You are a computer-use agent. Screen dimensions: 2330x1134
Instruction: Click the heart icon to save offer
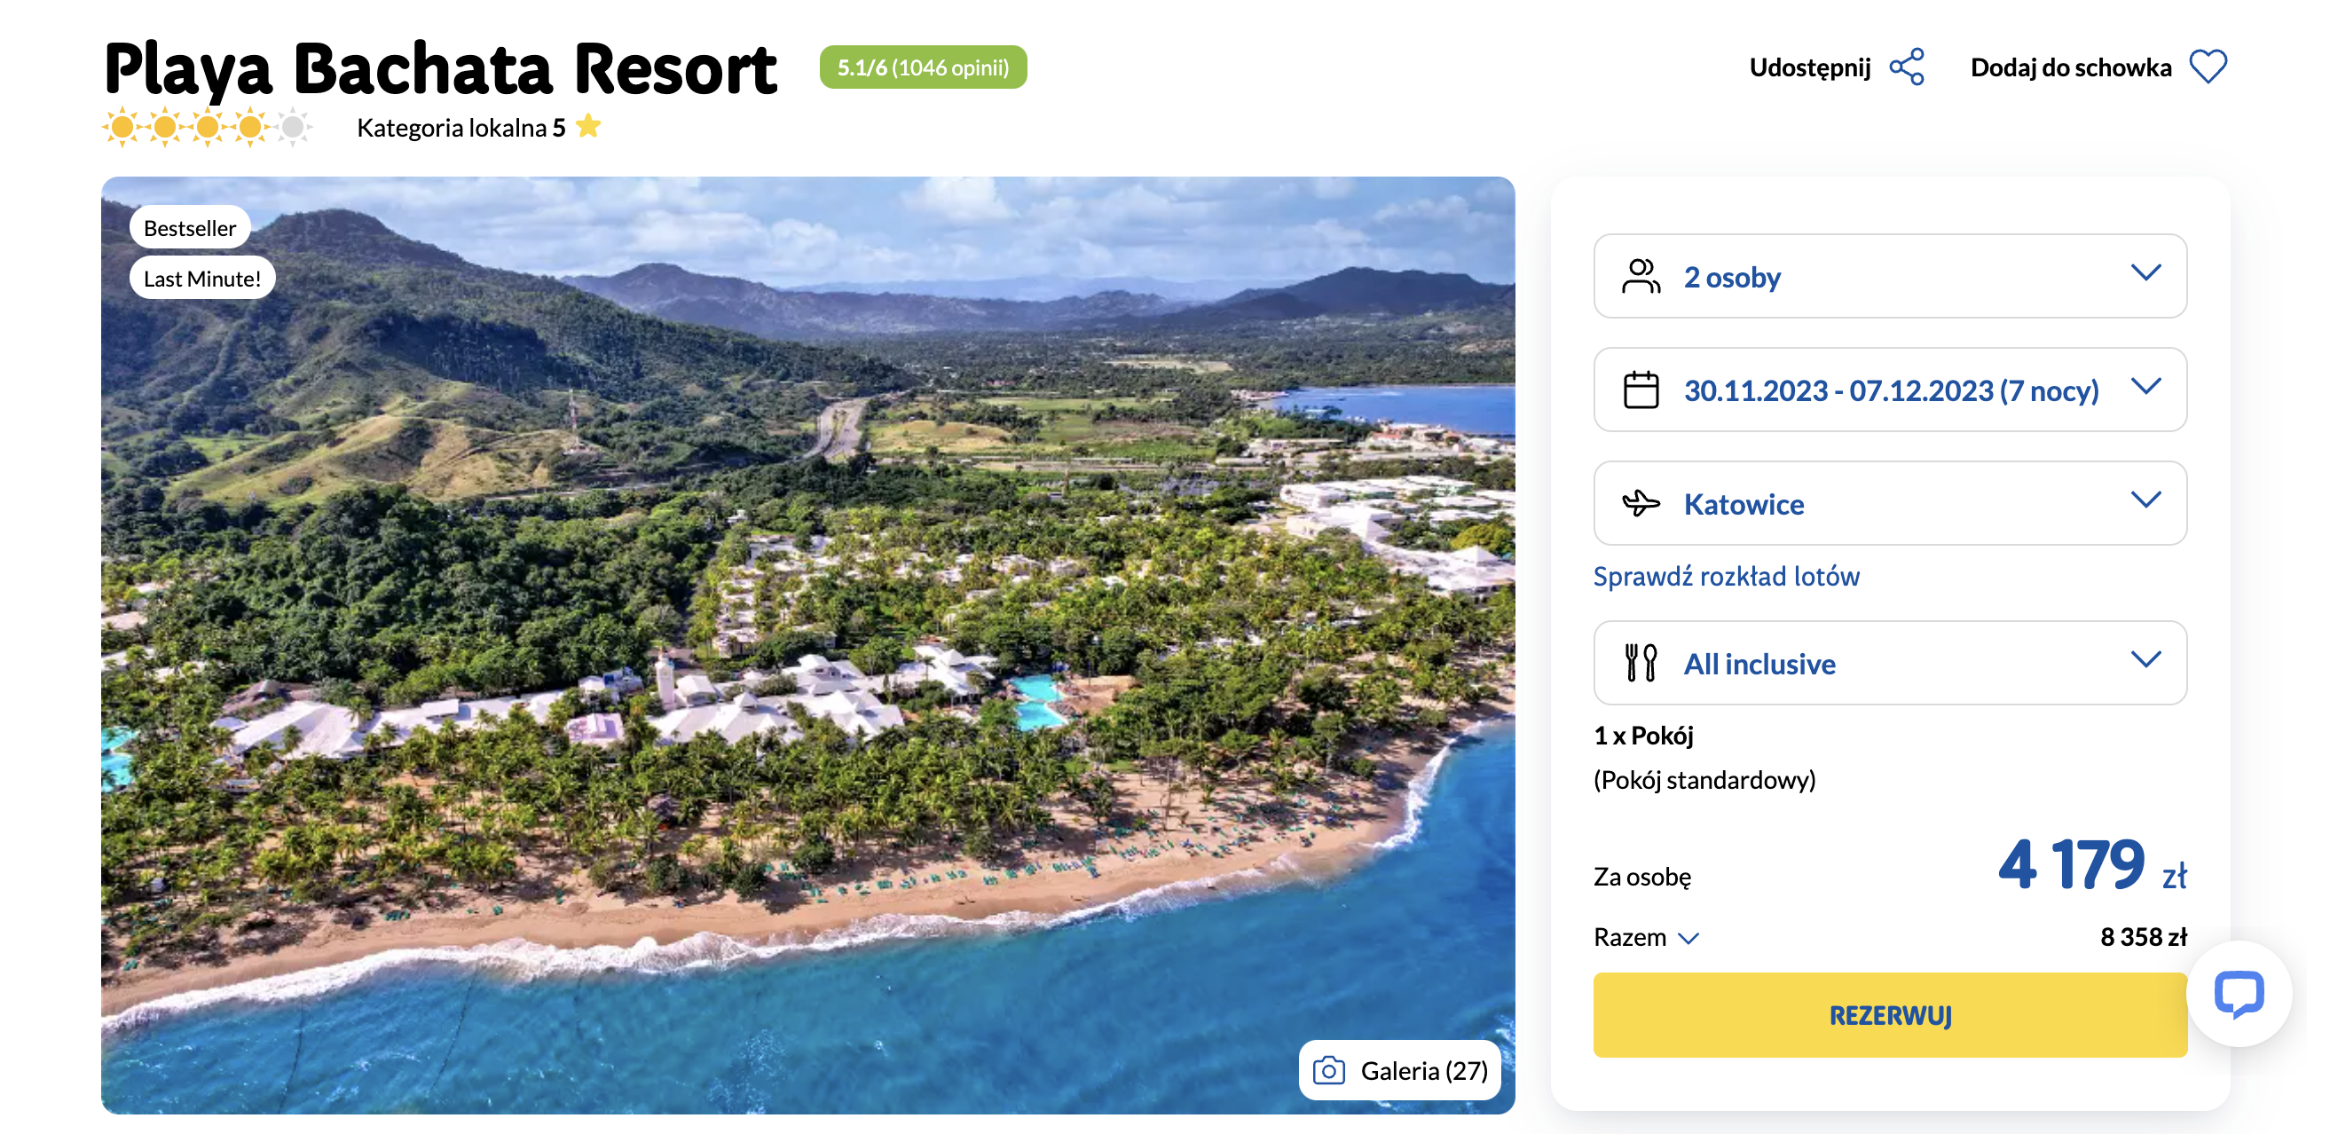click(2208, 67)
